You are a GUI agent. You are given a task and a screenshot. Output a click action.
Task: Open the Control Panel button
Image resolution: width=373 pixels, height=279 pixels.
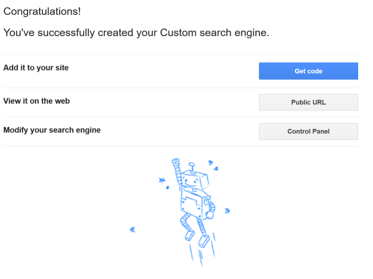tap(308, 131)
